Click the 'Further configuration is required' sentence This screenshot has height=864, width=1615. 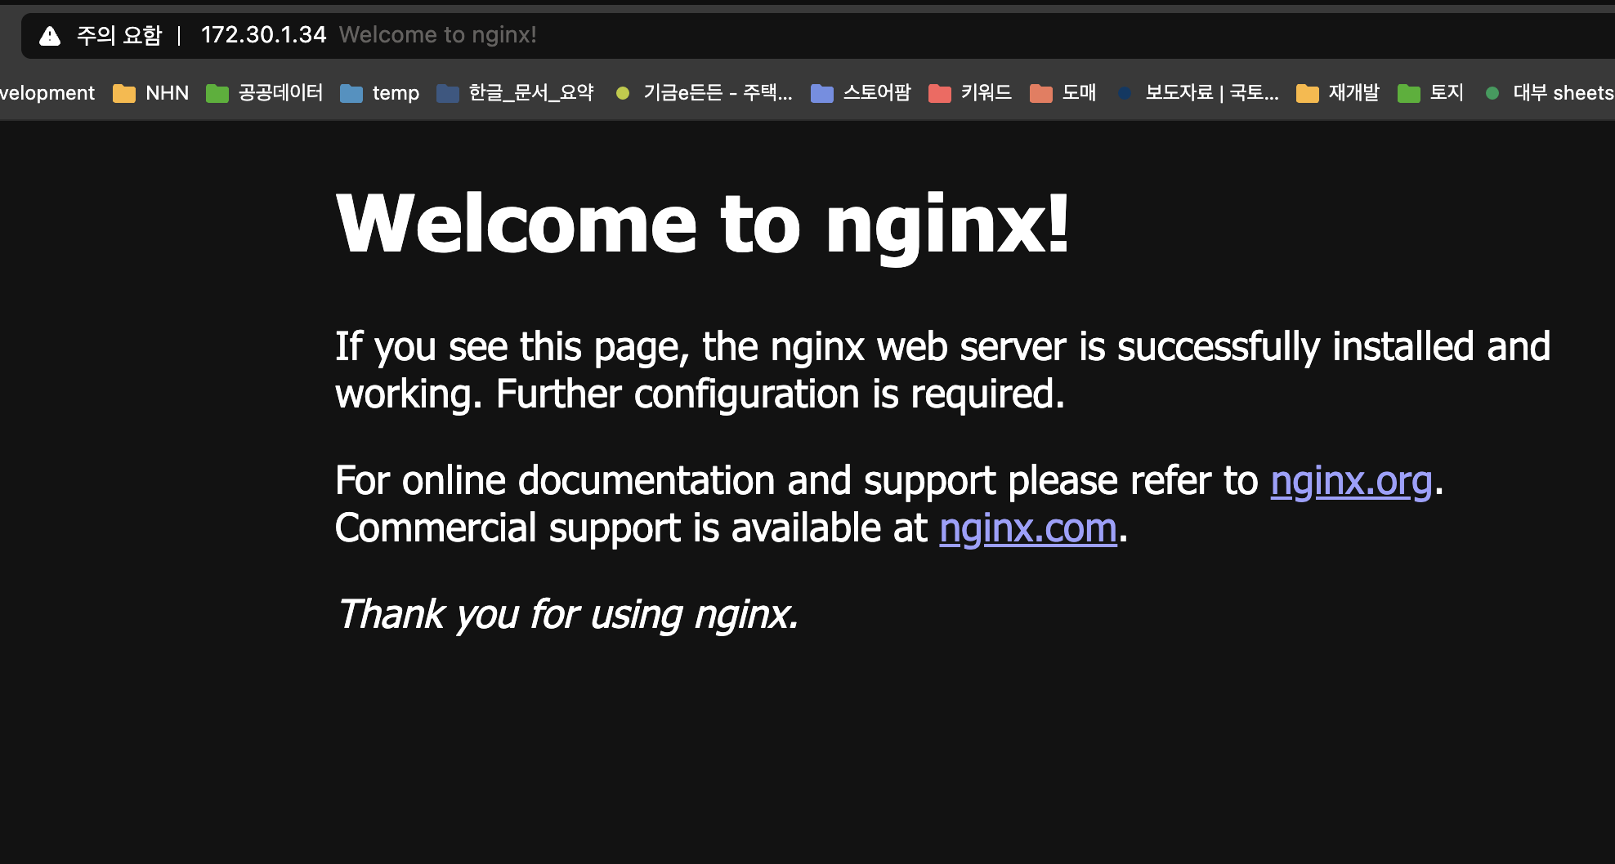click(x=781, y=394)
